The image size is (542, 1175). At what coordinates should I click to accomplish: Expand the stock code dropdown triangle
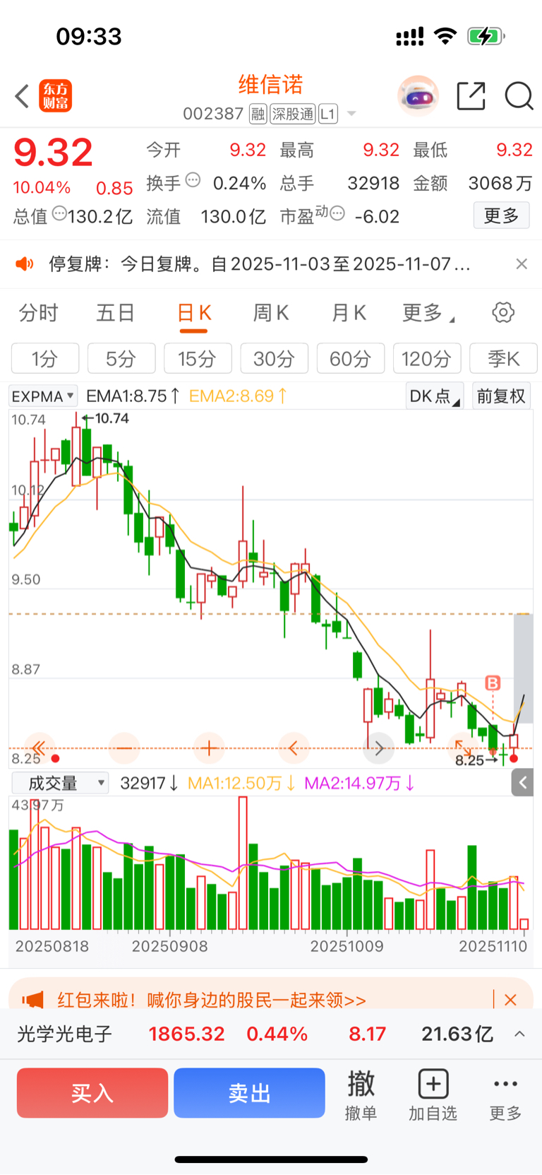351,114
